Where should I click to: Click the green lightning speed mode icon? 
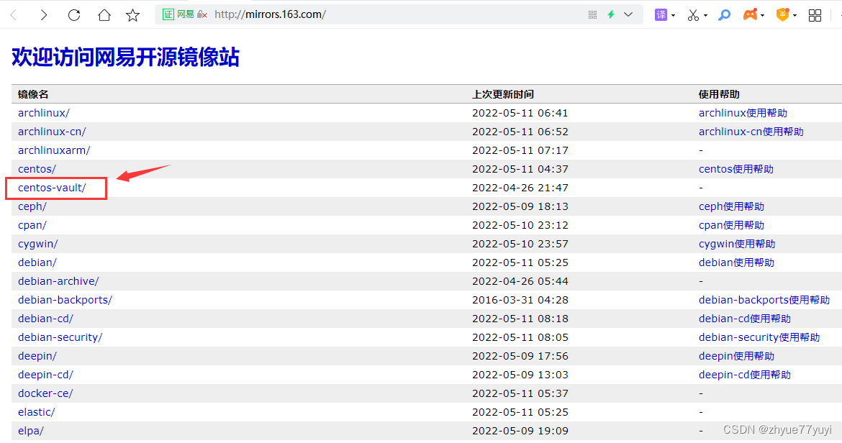(610, 14)
